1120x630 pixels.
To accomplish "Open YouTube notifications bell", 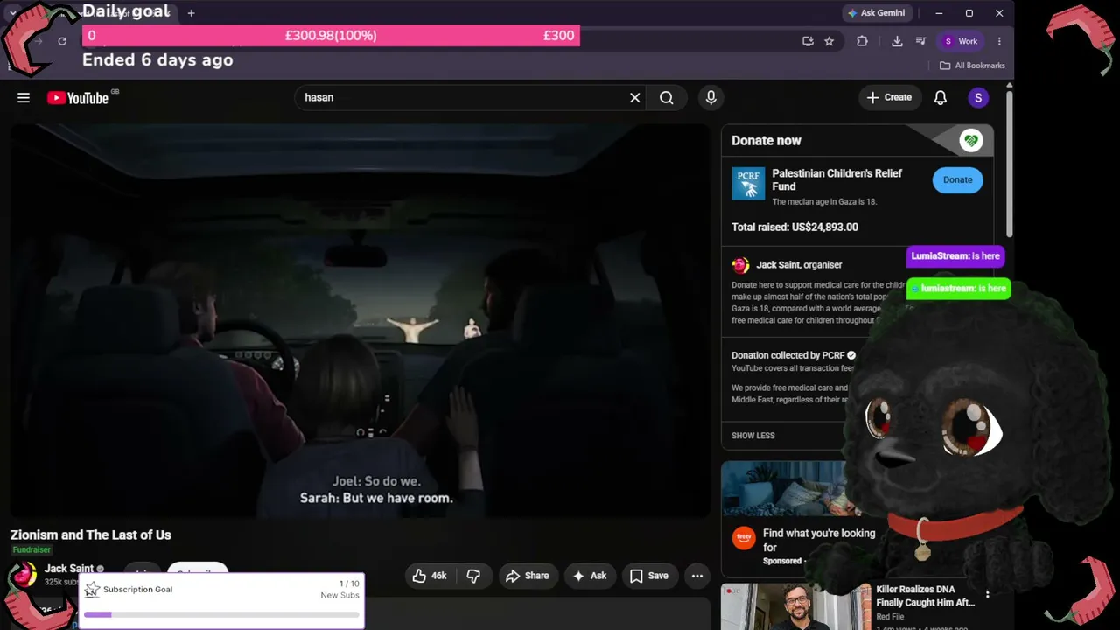I will (941, 98).
